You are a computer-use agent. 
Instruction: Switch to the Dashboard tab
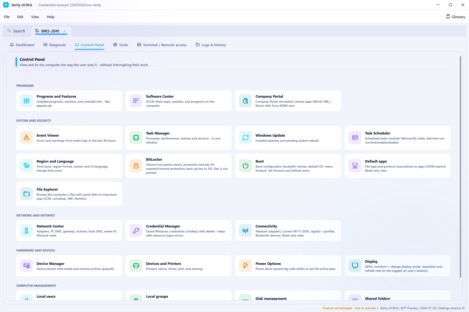click(x=22, y=45)
